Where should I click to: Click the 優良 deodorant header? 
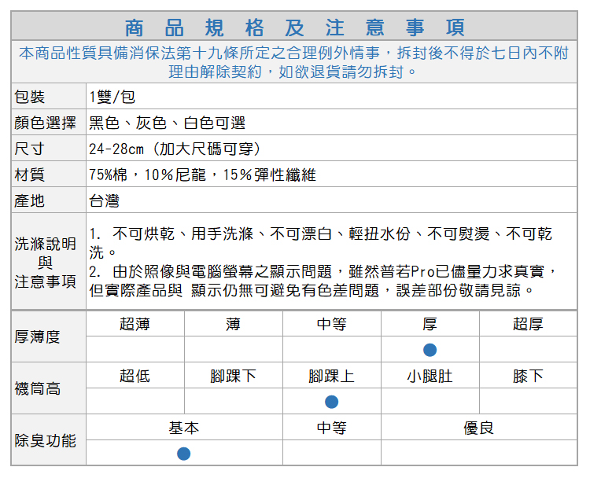pyautogui.click(x=478, y=428)
